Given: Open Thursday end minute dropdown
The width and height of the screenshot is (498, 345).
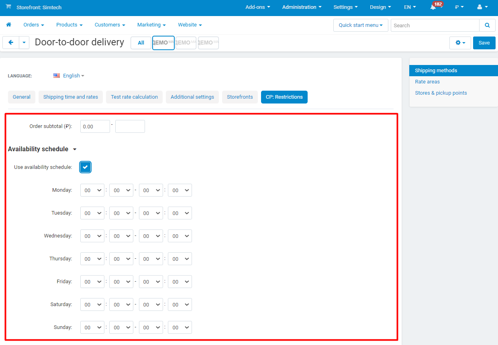Looking at the screenshot, I should coord(180,259).
